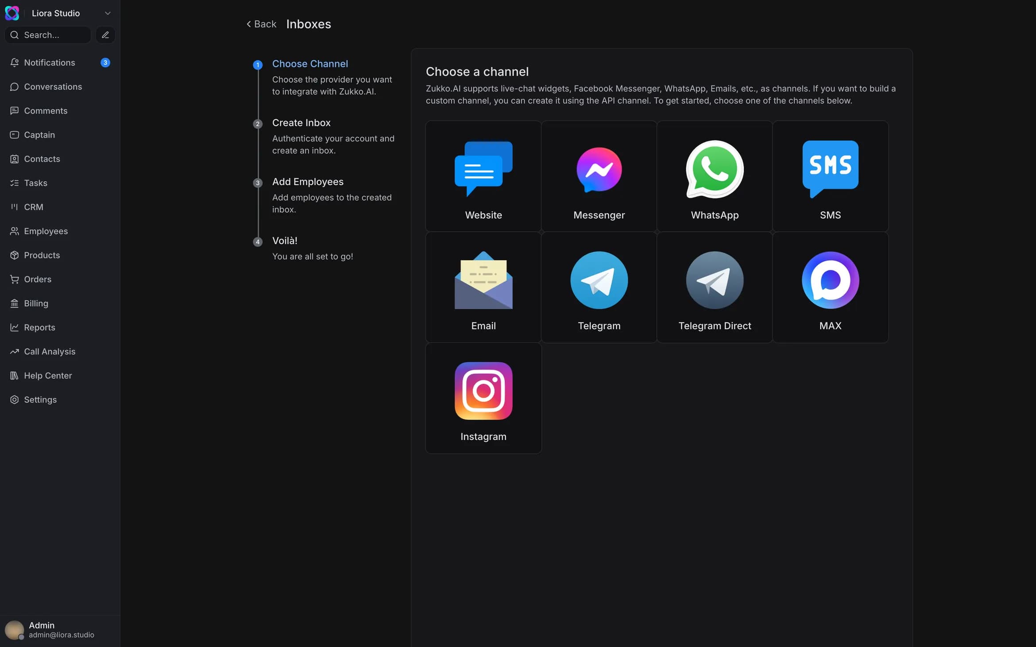
Task: Choose the Messenger channel icon
Action: tap(599, 169)
